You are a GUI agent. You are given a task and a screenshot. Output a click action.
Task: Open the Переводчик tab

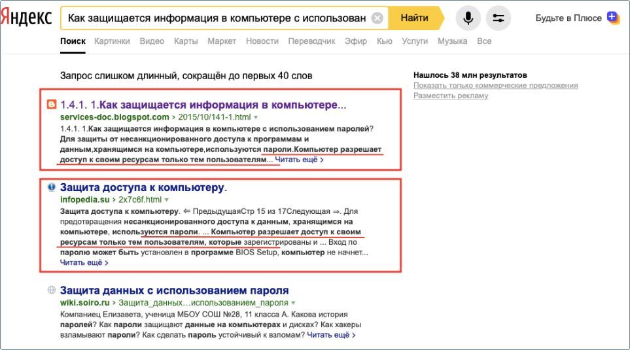[x=311, y=41]
